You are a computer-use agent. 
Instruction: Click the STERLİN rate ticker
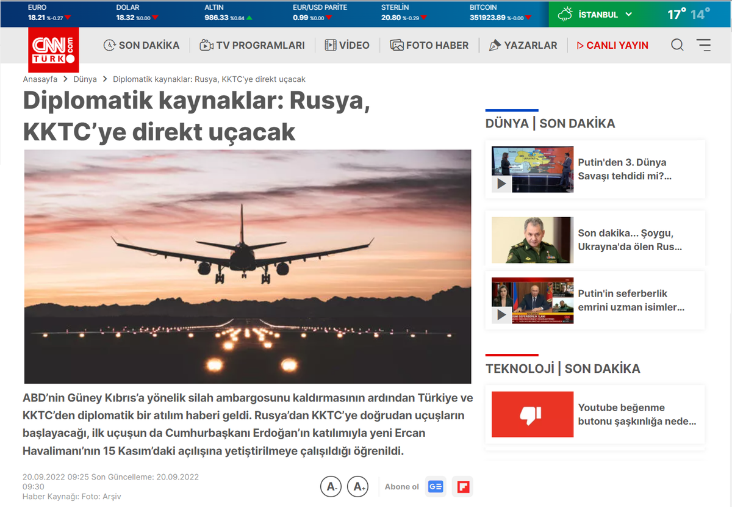point(405,13)
